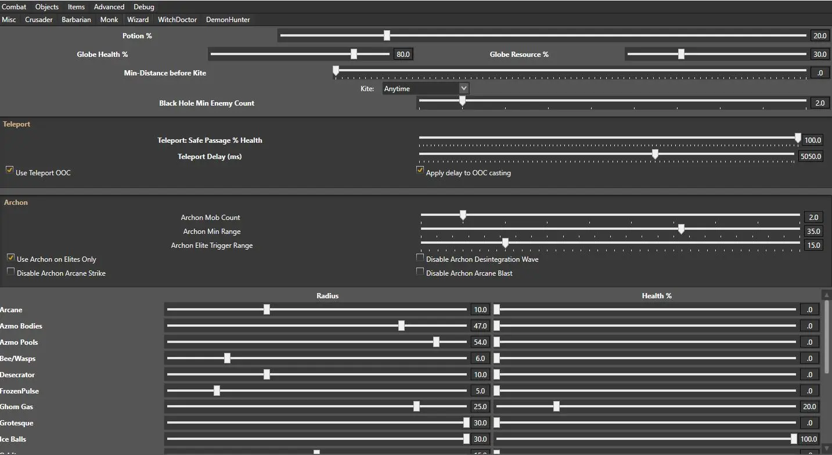
Task: Enable Disable Archon Arcane Strike checkbox
Action: click(x=10, y=271)
